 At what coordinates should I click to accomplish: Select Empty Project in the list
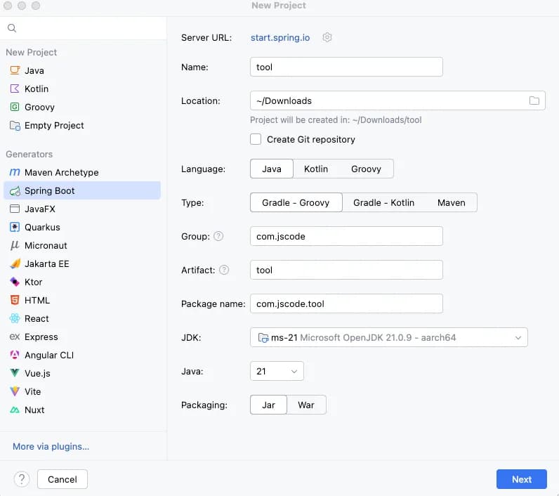point(82,125)
